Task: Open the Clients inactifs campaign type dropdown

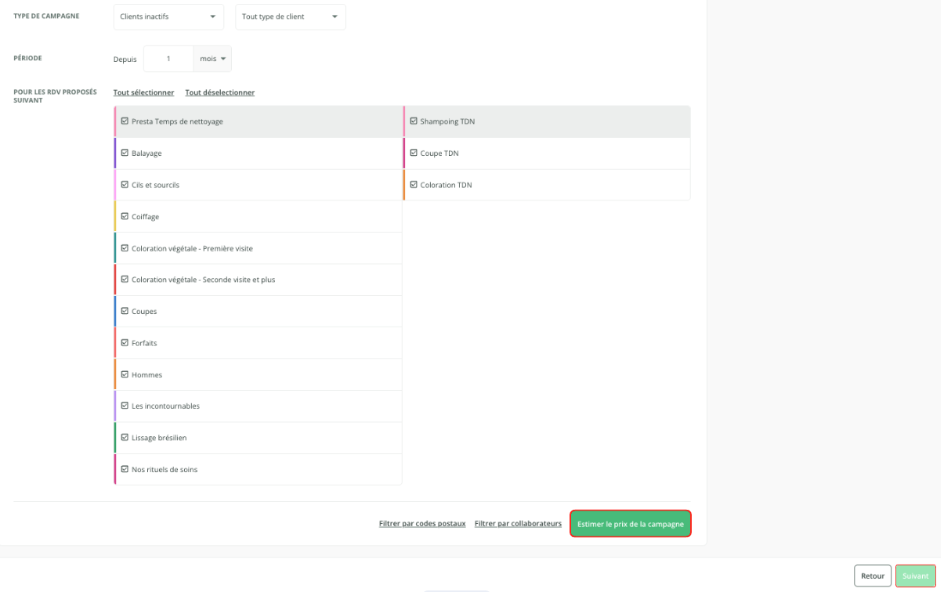Action: [168, 16]
